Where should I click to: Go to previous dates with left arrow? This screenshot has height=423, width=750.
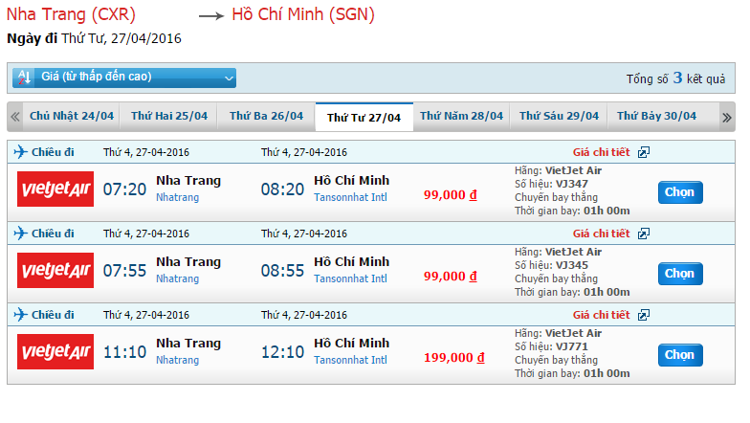[15, 117]
